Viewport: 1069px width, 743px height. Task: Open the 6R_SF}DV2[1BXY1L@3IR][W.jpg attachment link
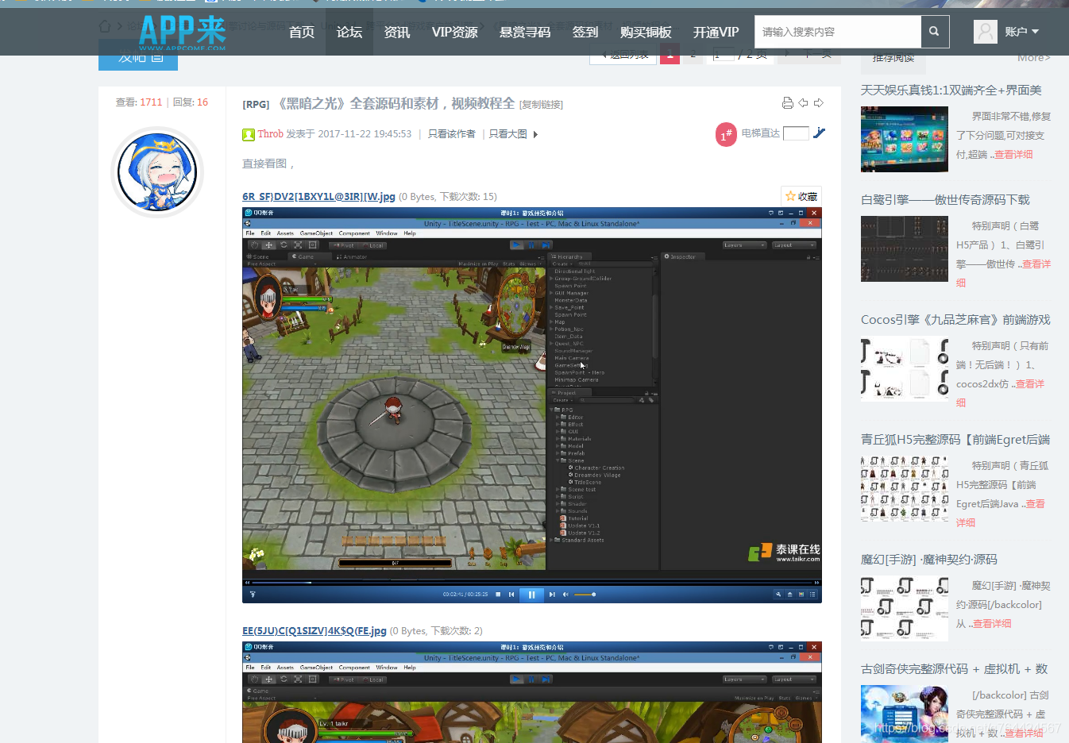[318, 197]
